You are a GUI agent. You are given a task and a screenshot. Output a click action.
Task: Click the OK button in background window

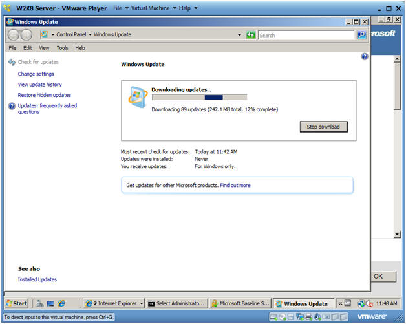point(384,276)
